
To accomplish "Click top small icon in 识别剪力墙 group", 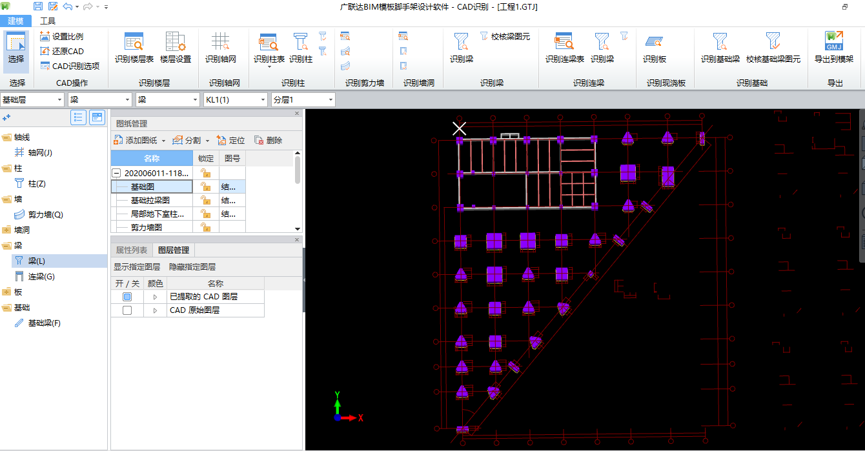I will coord(346,36).
